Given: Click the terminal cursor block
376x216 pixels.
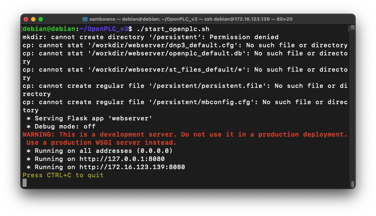Looking at the screenshot, I should [24, 183].
